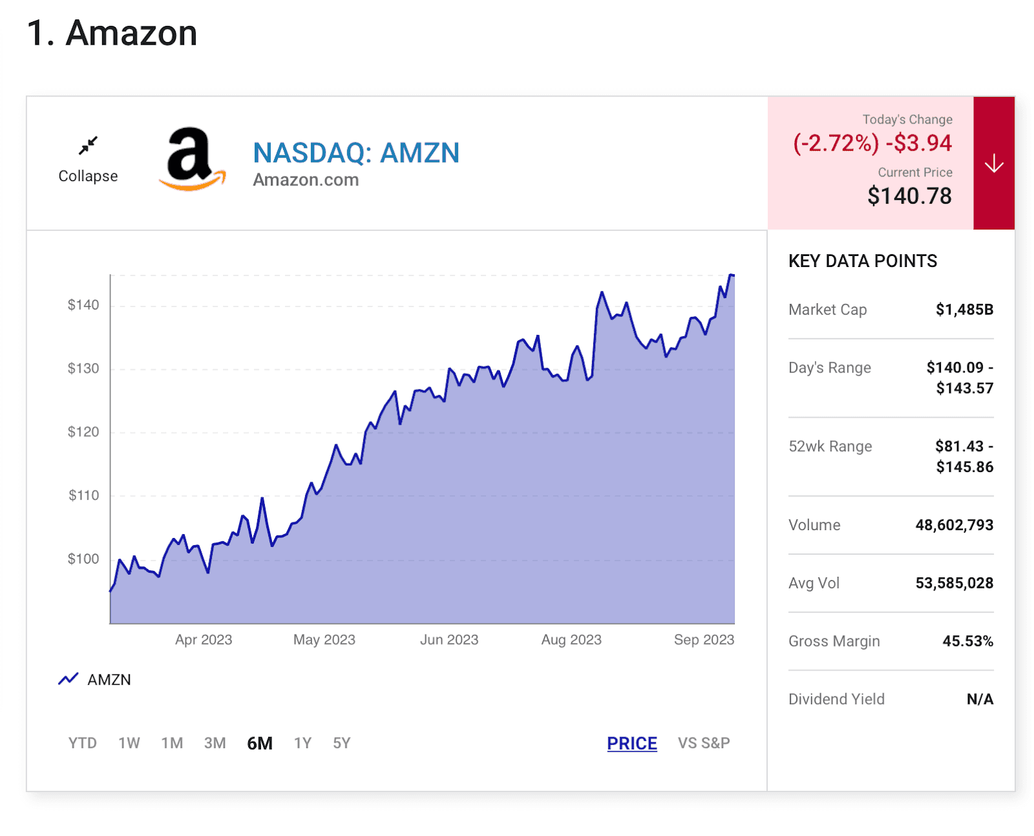Click the AMZN blue line legend icon
The image size is (1034, 836).
68,678
